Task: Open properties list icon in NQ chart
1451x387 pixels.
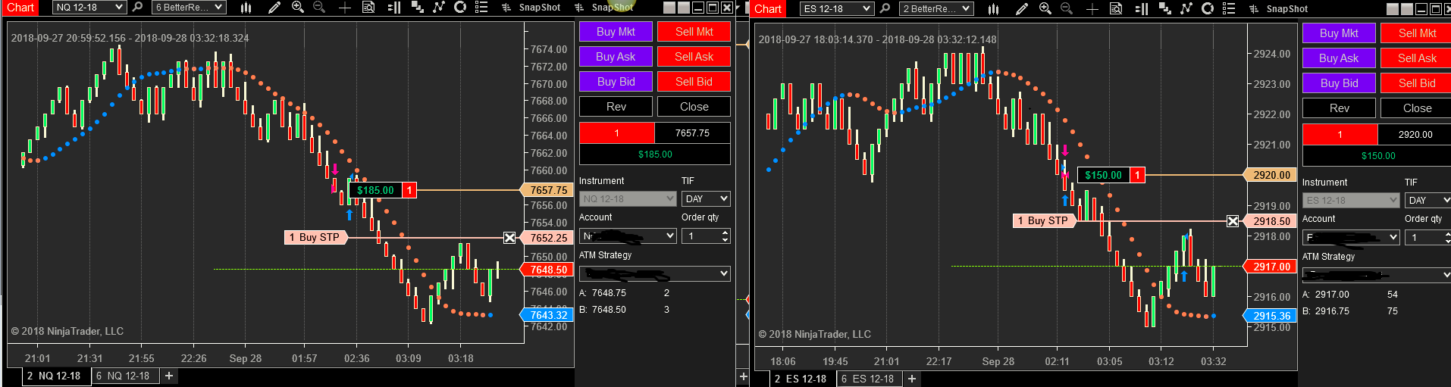Action: 481,8
